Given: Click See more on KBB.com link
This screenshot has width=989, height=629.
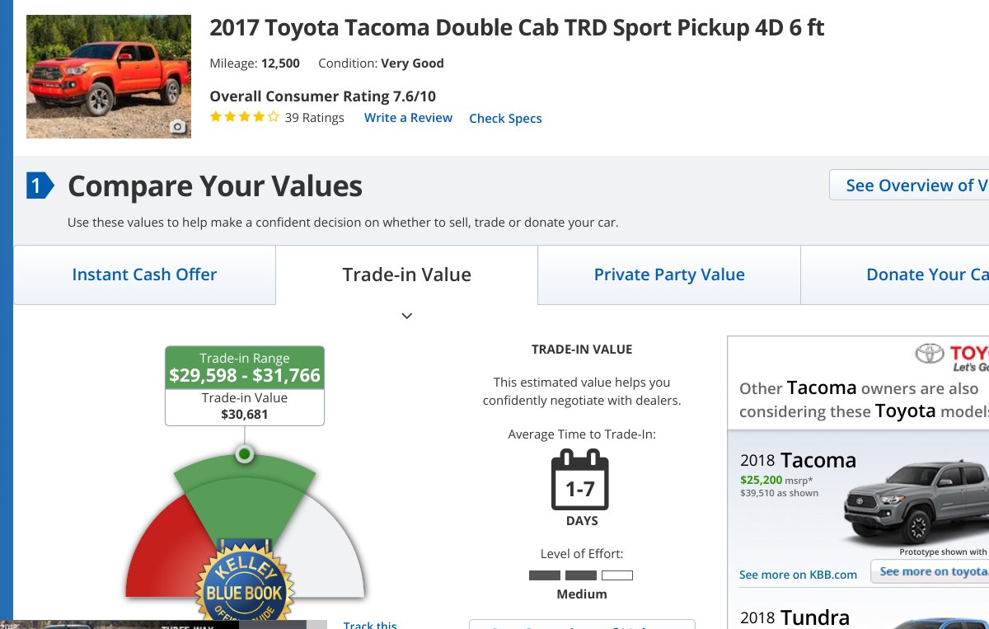Looking at the screenshot, I should tap(798, 575).
